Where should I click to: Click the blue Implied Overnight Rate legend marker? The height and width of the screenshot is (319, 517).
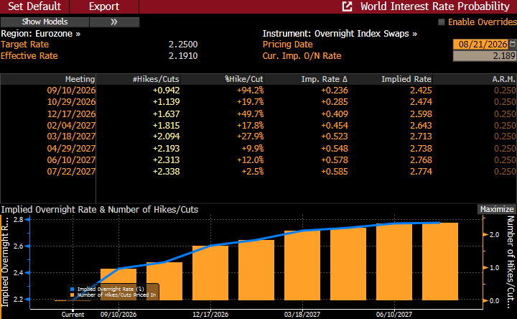pyautogui.click(x=73, y=289)
